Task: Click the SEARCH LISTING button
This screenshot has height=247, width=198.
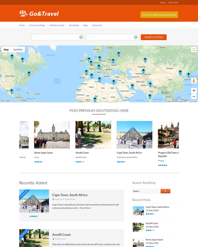Action: click(154, 37)
